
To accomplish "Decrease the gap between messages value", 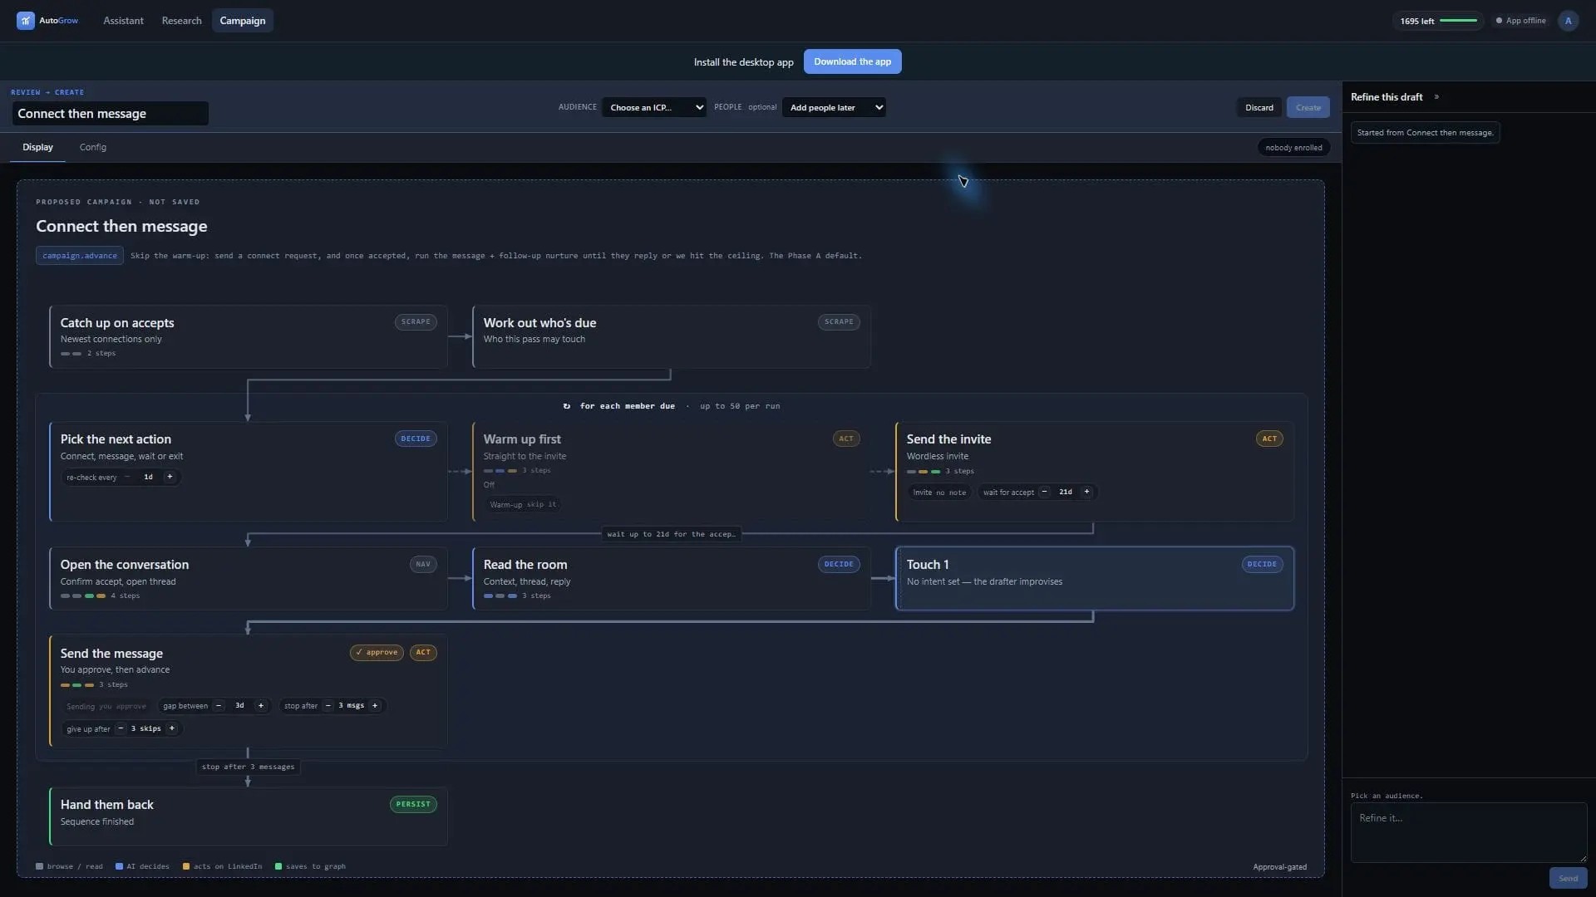I will click(x=219, y=706).
